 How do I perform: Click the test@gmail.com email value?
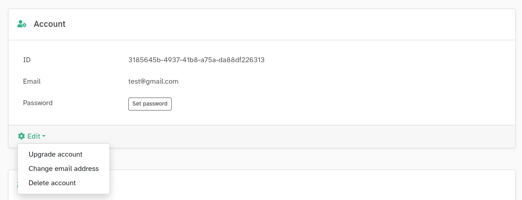(x=153, y=81)
